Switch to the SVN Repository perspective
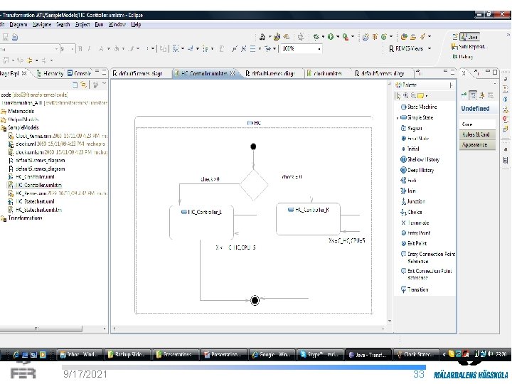This screenshot has width=512, height=384. click(469, 47)
